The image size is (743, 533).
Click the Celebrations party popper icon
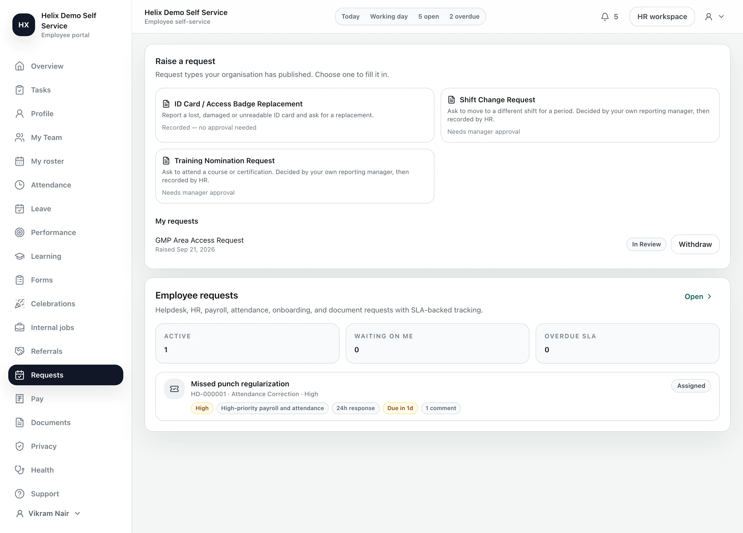pyautogui.click(x=20, y=304)
